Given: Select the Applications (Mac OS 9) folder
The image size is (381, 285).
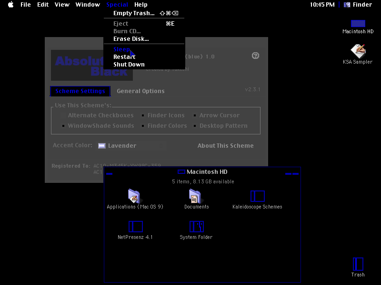Looking at the screenshot, I should [134, 196].
